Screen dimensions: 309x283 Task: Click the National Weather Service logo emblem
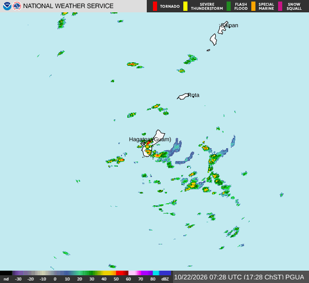pyautogui.click(x=17, y=6)
